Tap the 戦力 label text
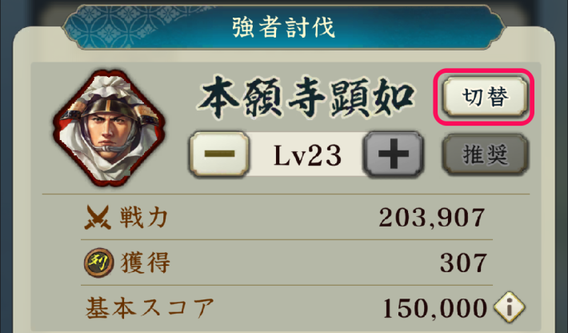This screenshot has height=333, width=568. pyautogui.click(x=143, y=218)
